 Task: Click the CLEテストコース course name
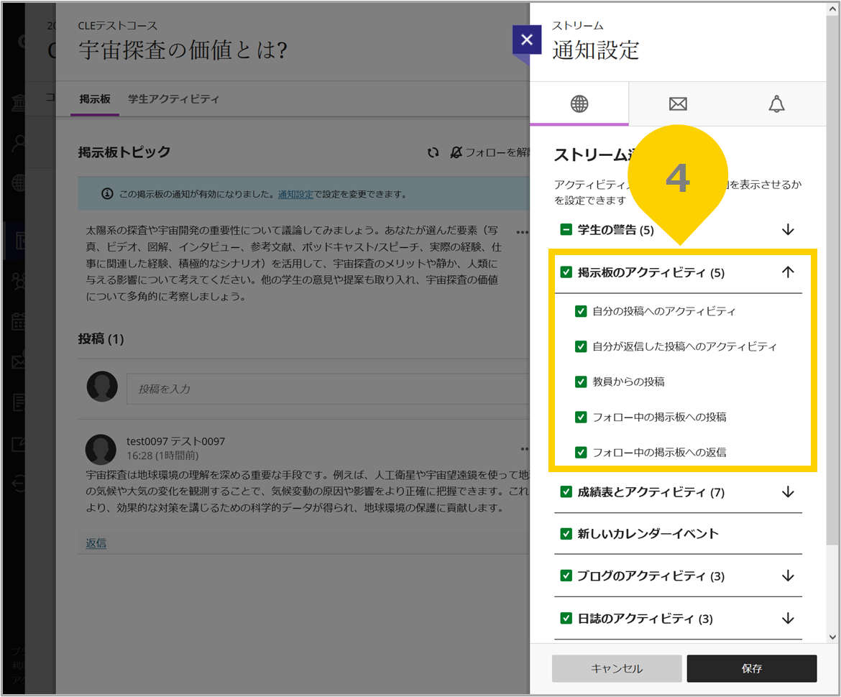coord(117,25)
